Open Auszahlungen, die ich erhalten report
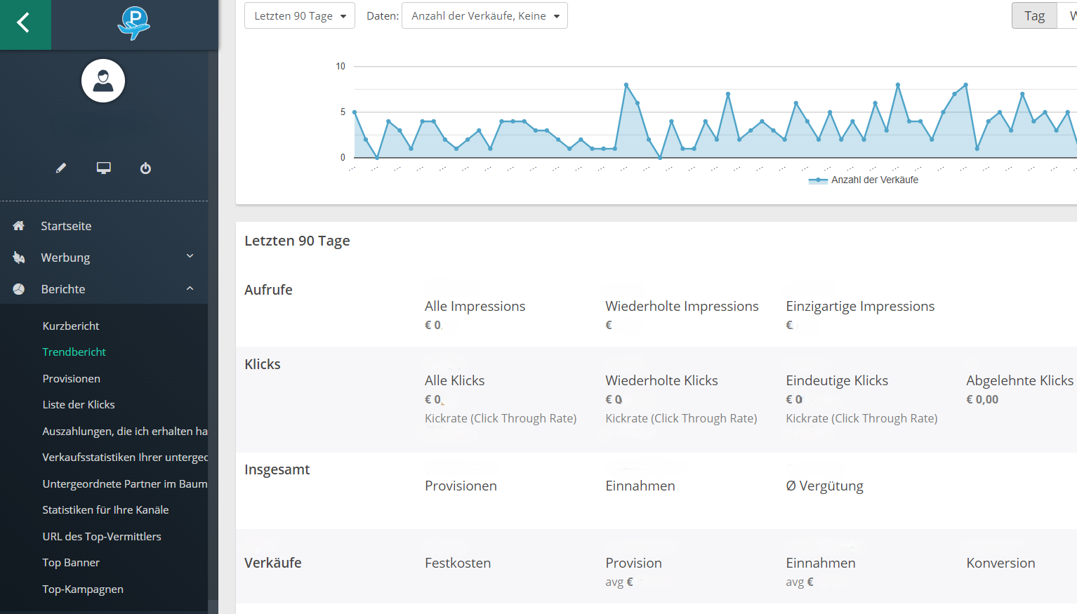Viewport: 1077px width, 614px height. (x=125, y=431)
